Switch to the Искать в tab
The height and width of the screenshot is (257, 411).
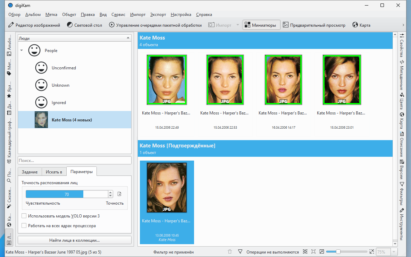click(x=54, y=172)
